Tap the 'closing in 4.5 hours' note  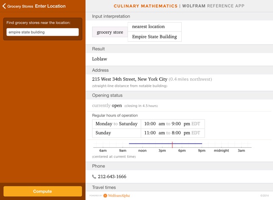[x=141, y=106]
